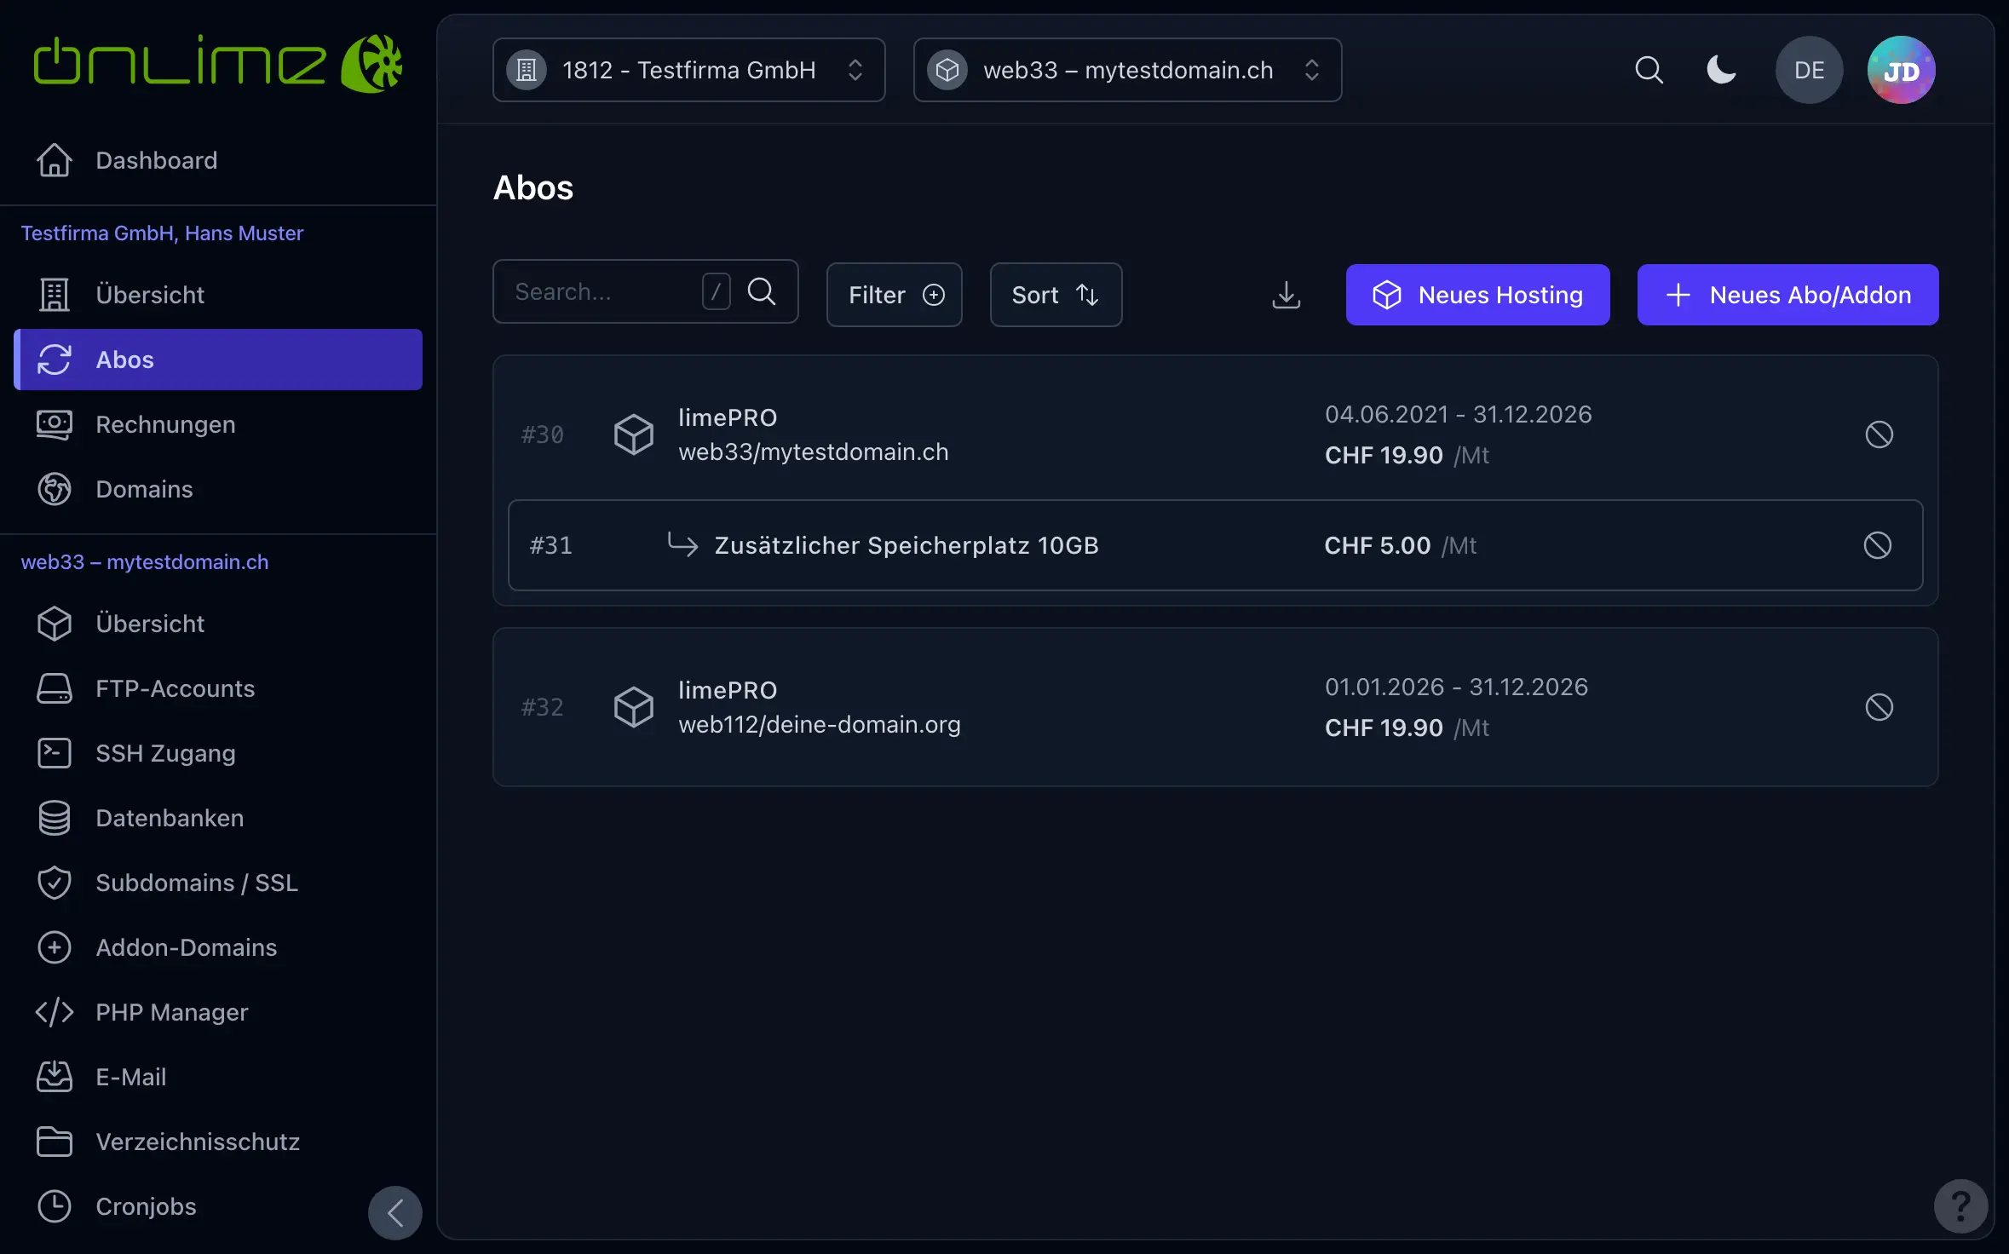Image resolution: width=2009 pixels, height=1254 pixels.
Task: Open the global search icon in header
Action: 1649,70
